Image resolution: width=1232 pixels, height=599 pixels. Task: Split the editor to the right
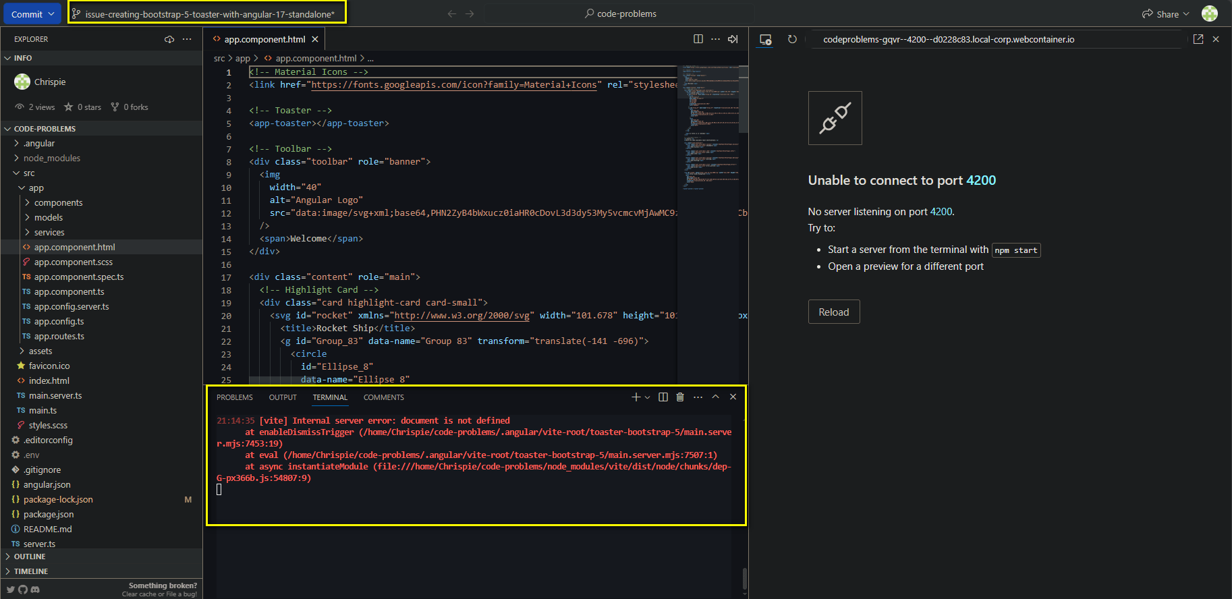pyautogui.click(x=698, y=39)
